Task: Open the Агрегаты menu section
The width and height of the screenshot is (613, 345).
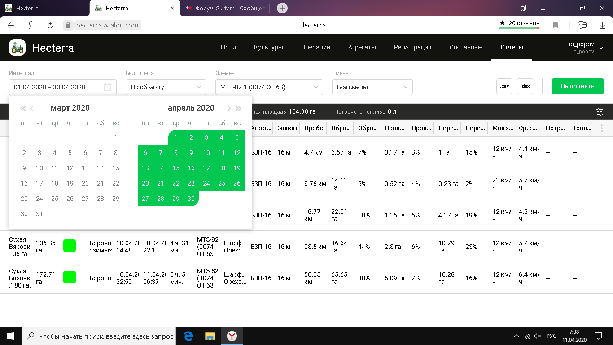Action: tap(362, 47)
